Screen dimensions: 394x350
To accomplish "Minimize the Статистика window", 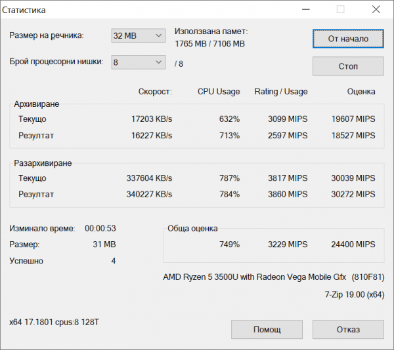I will point(306,10).
